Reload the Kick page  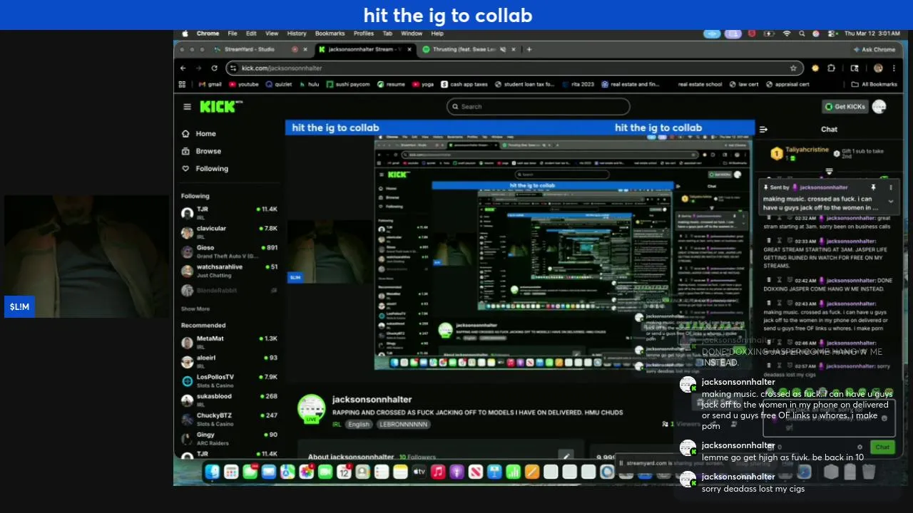(214, 68)
